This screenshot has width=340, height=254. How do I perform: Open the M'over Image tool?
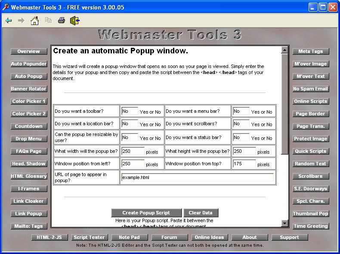pyautogui.click(x=311, y=64)
